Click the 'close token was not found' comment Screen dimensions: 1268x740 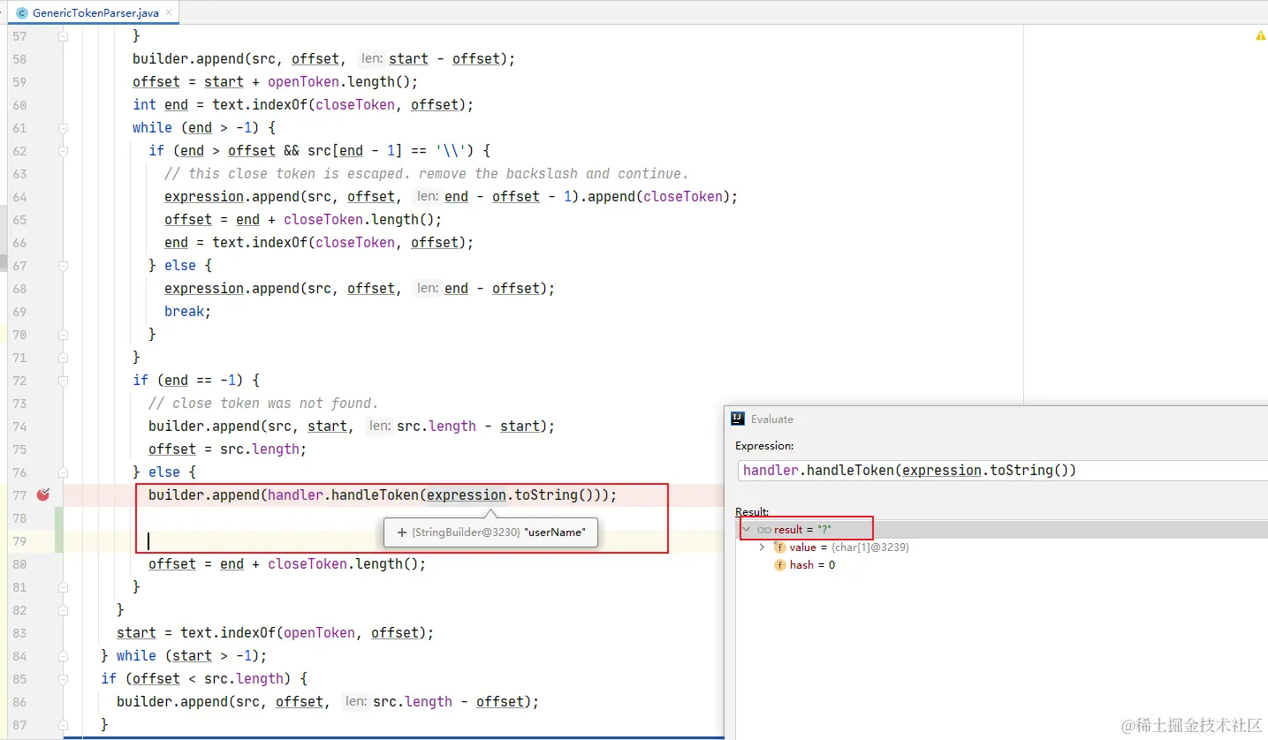point(263,404)
